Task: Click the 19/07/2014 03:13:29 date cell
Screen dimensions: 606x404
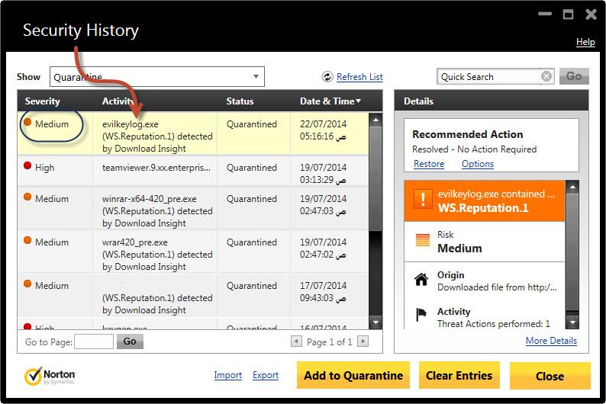Action: click(x=323, y=174)
